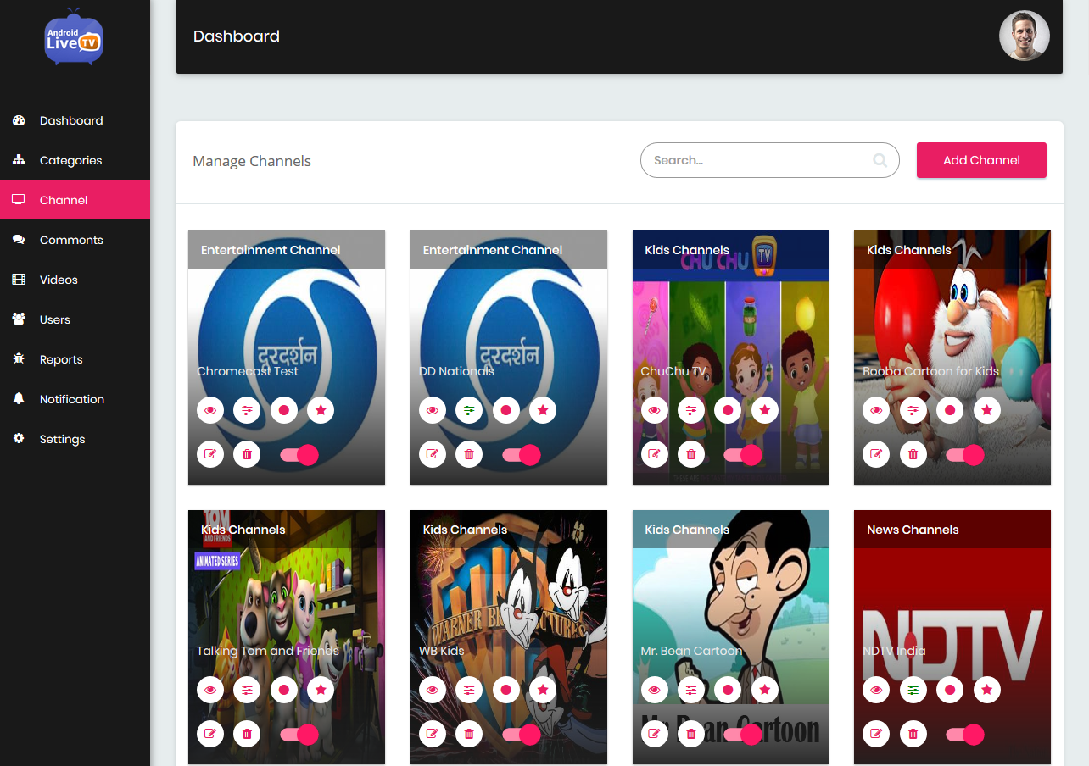The height and width of the screenshot is (766, 1089).
Task: Click the record dot icon on Chromecast Test
Action: tap(284, 410)
